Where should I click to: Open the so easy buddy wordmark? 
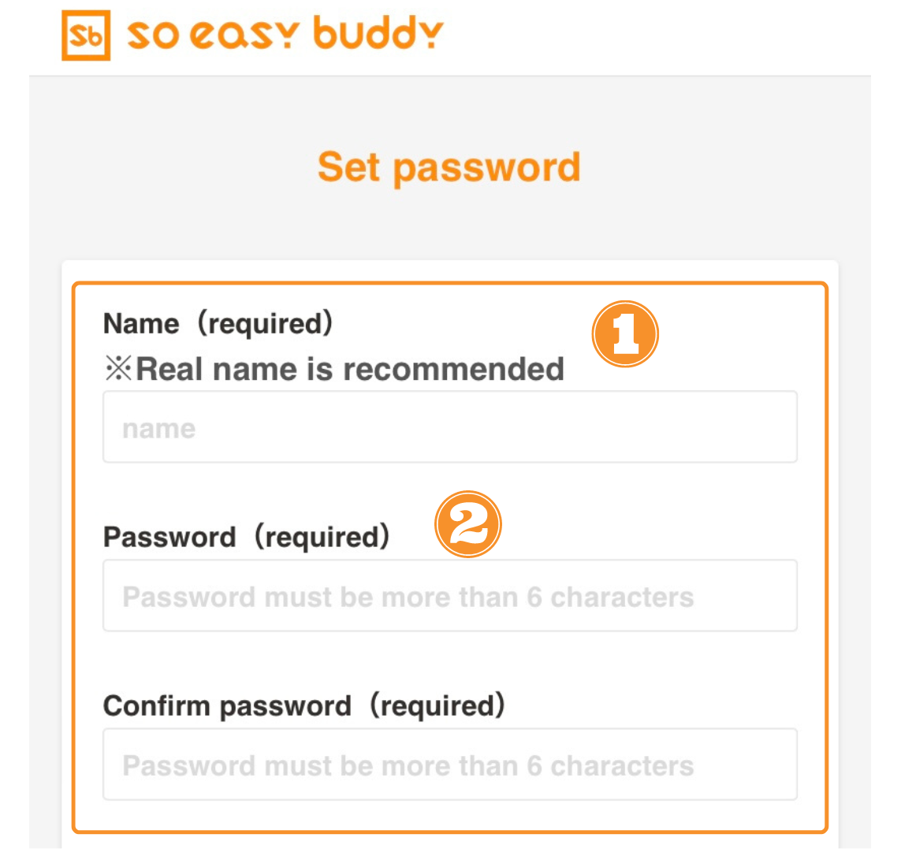(285, 33)
